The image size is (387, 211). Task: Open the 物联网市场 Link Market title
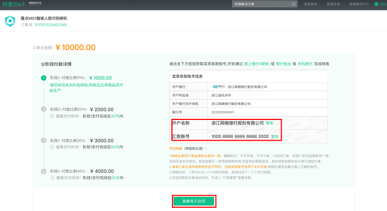(35, 3)
